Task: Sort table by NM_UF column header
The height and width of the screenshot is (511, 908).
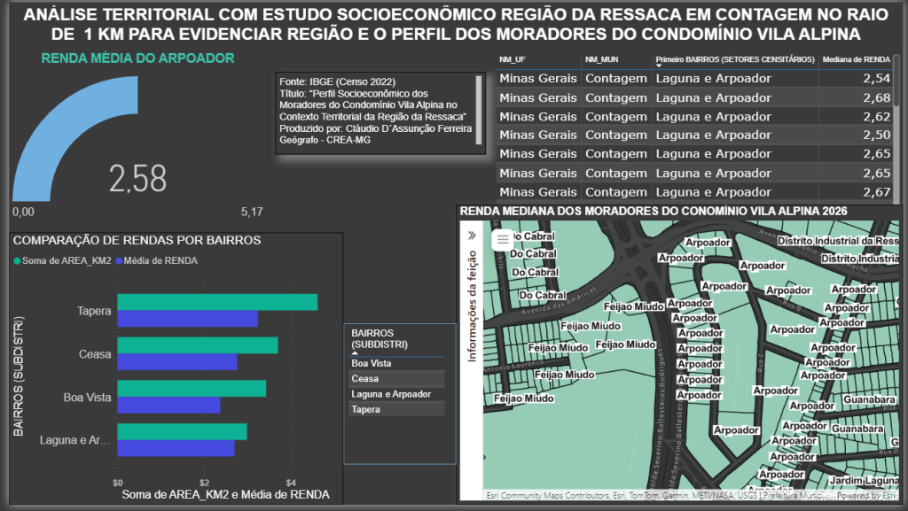Action: pyautogui.click(x=513, y=59)
